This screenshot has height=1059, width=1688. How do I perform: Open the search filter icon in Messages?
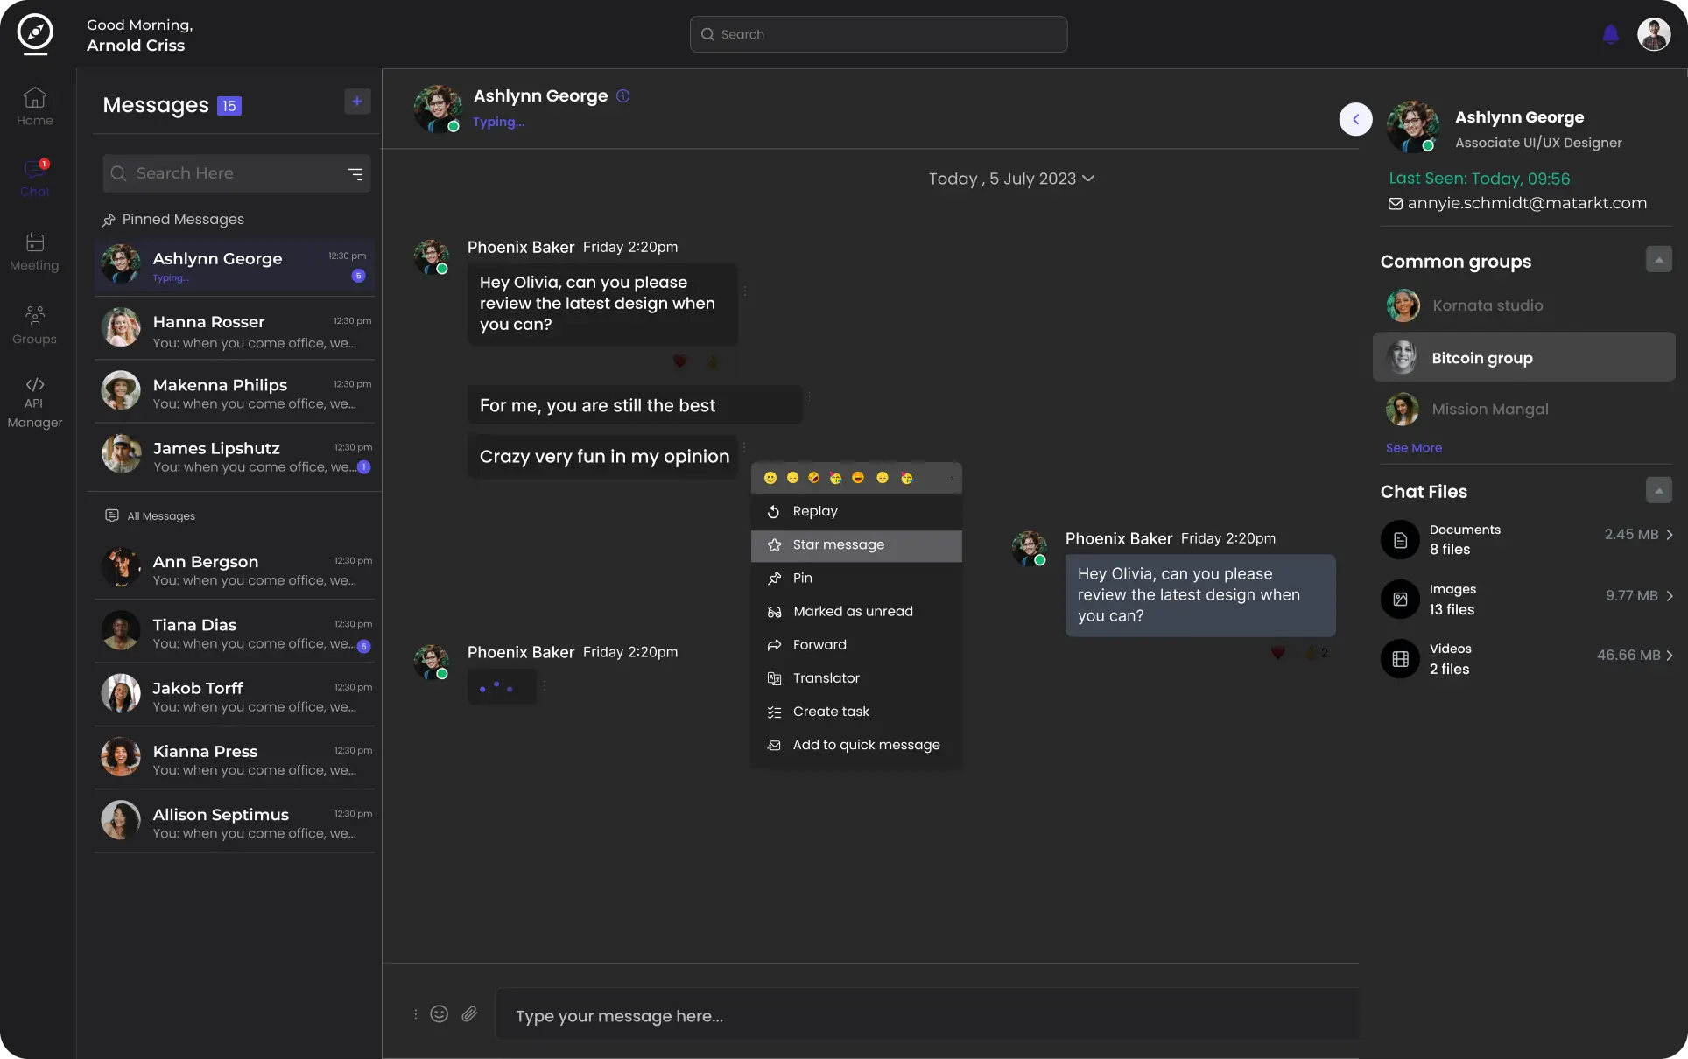coord(355,174)
